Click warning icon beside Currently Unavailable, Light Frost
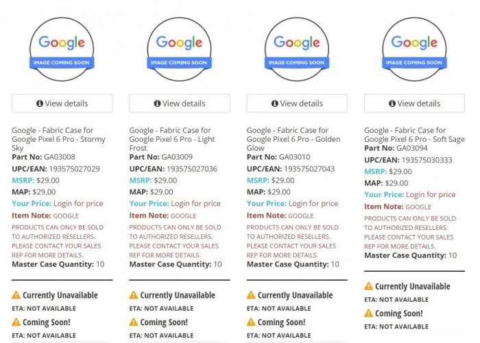The height and width of the screenshot is (343, 480). point(134,295)
